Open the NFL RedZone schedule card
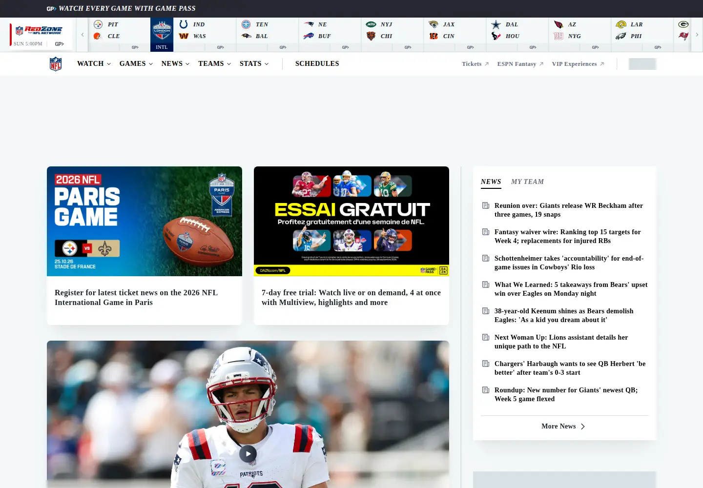The width and height of the screenshot is (703, 488). (41, 35)
